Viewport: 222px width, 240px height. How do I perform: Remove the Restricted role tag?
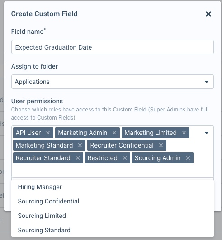125,158
